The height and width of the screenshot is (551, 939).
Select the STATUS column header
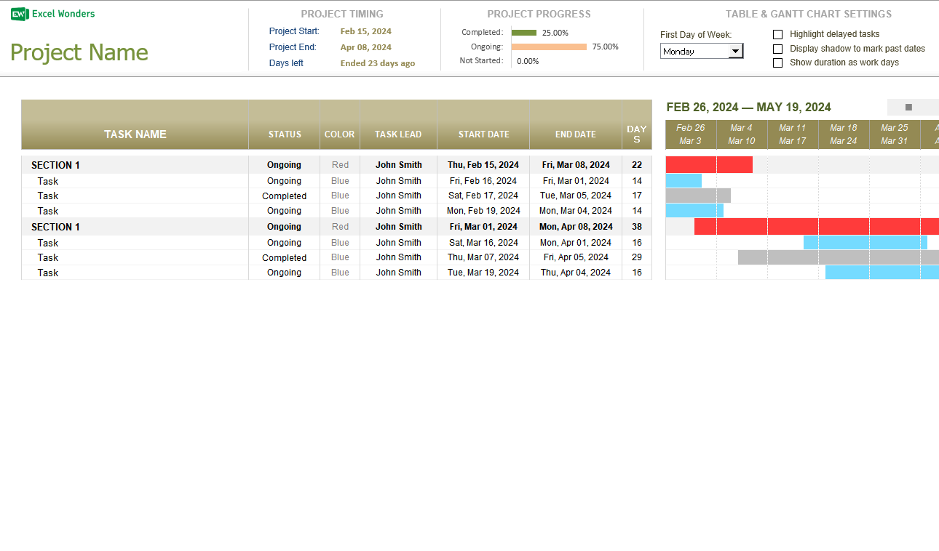click(x=284, y=134)
